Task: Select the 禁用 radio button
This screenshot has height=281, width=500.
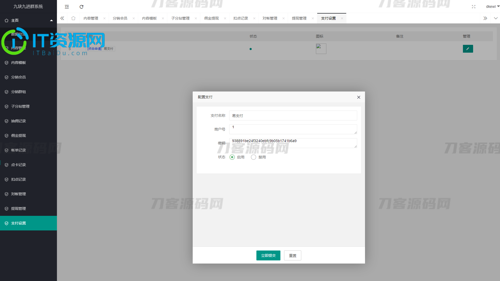Action: tap(254, 157)
